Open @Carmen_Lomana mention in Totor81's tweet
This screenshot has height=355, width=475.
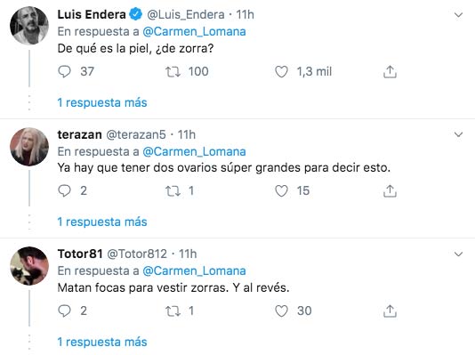coord(194,270)
